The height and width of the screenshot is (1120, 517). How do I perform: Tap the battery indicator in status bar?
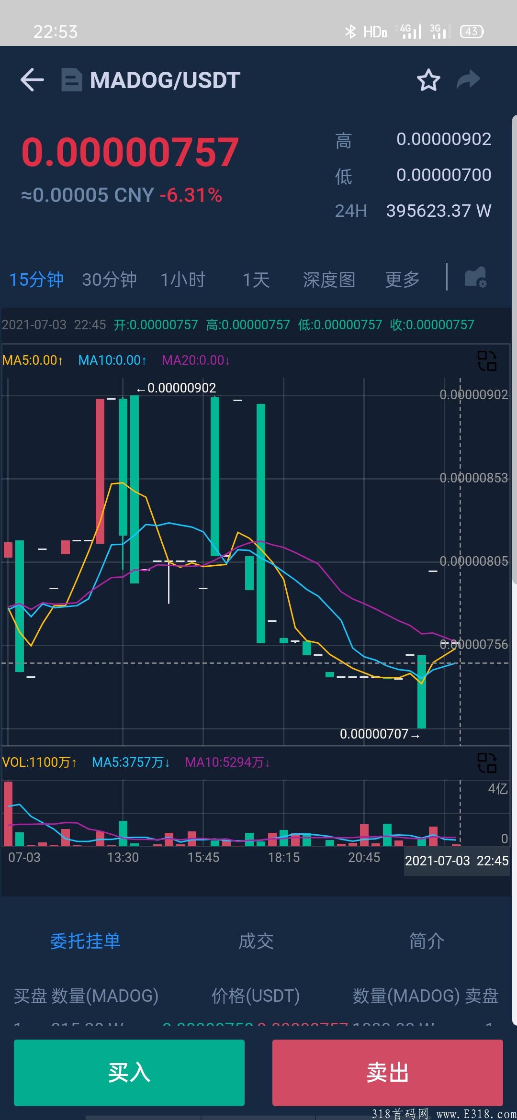(472, 32)
